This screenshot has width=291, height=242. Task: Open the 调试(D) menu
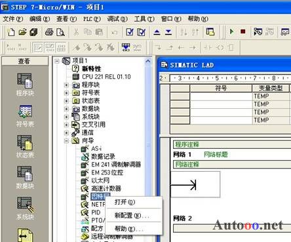point(117,19)
